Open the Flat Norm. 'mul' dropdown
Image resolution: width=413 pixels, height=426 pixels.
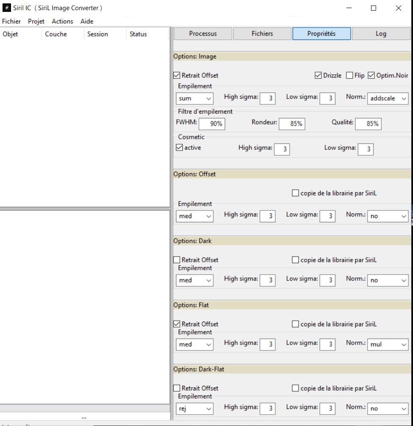(388, 345)
